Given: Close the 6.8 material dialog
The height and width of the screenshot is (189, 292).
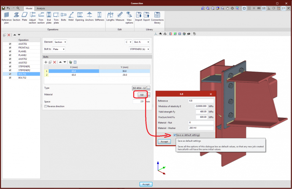Looking at the screenshot, I should [x=211, y=94].
